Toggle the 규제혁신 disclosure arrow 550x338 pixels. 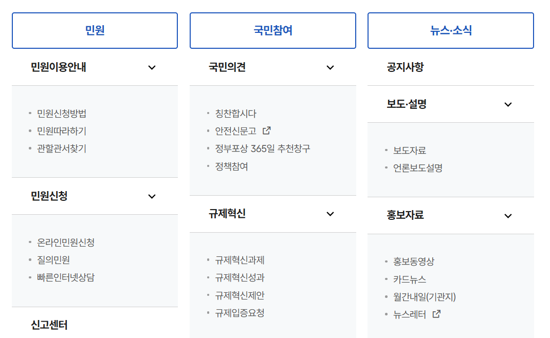[x=330, y=214]
